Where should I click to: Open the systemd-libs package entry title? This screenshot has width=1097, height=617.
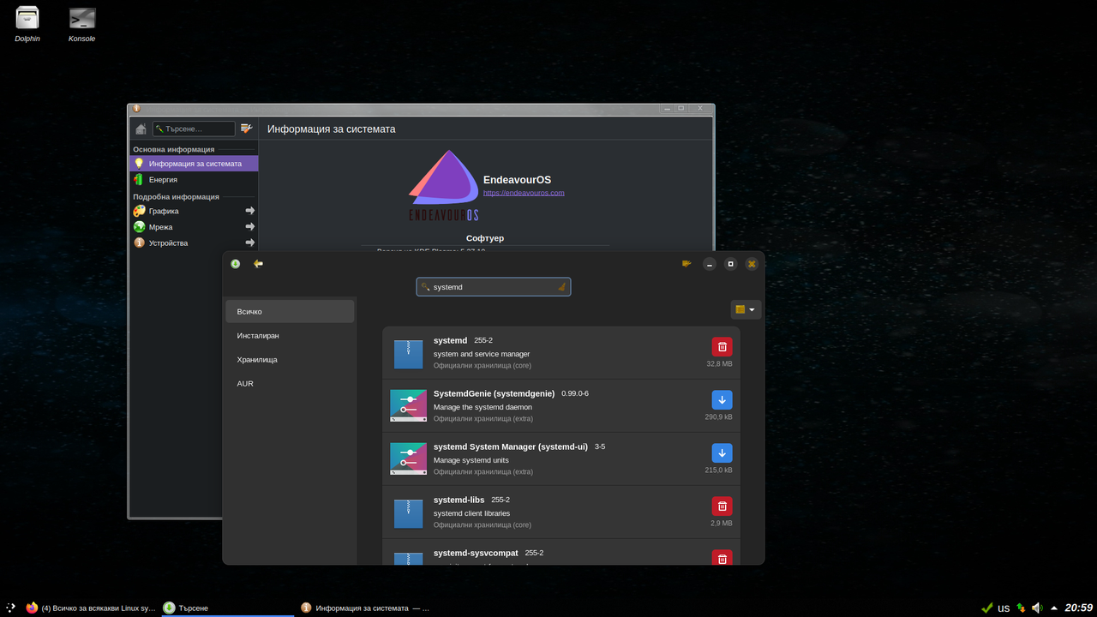point(459,500)
